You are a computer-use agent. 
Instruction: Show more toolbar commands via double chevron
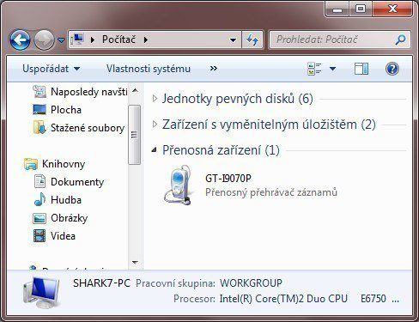coord(214,69)
